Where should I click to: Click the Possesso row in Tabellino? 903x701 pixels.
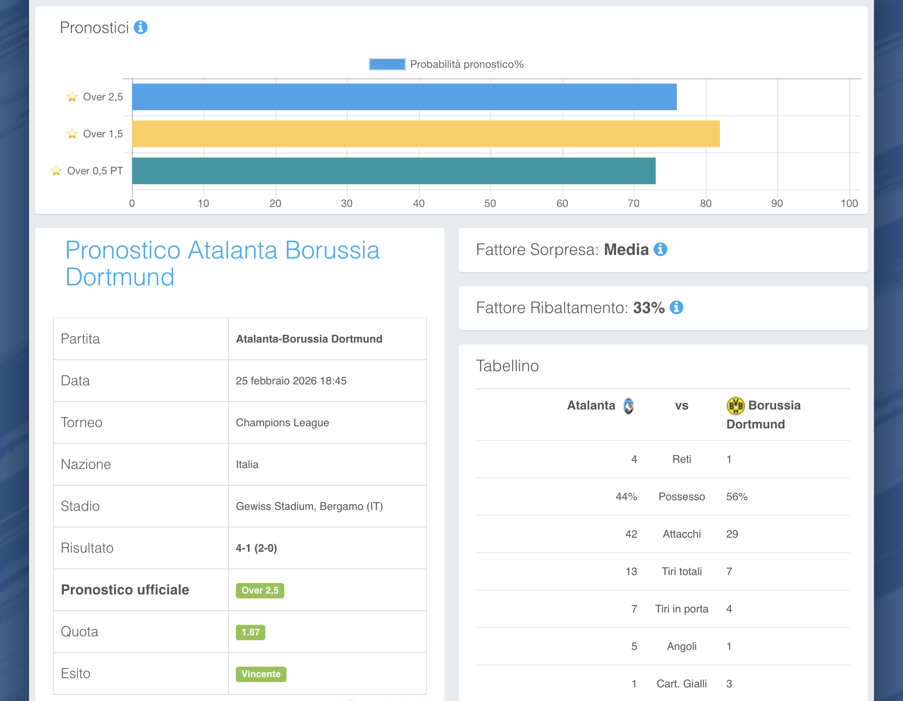681,497
